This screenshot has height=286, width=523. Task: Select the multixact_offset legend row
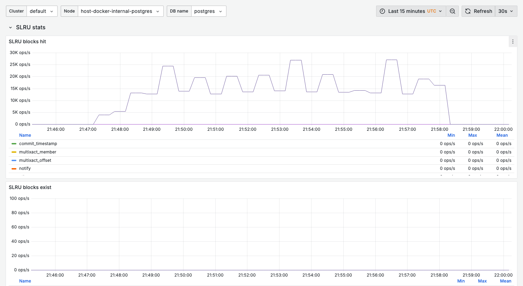pos(35,160)
